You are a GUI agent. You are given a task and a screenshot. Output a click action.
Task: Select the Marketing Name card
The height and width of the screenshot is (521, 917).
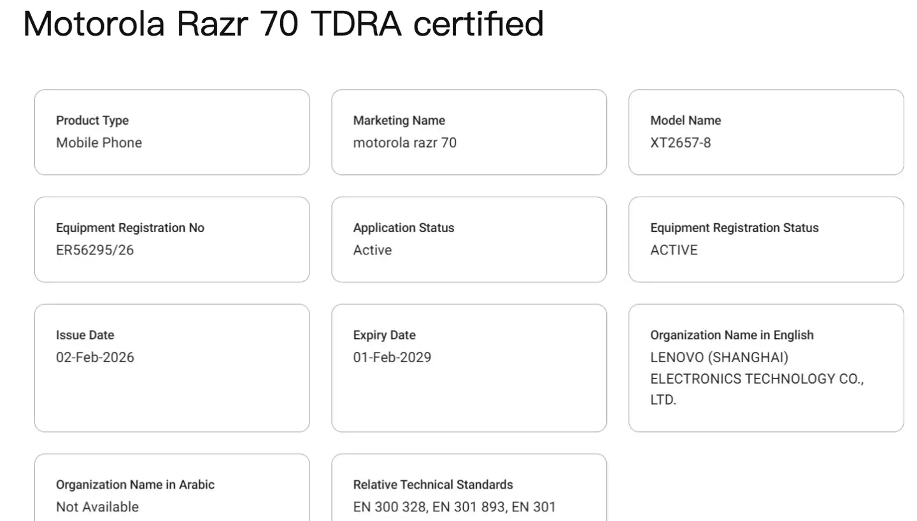click(x=469, y=132)
